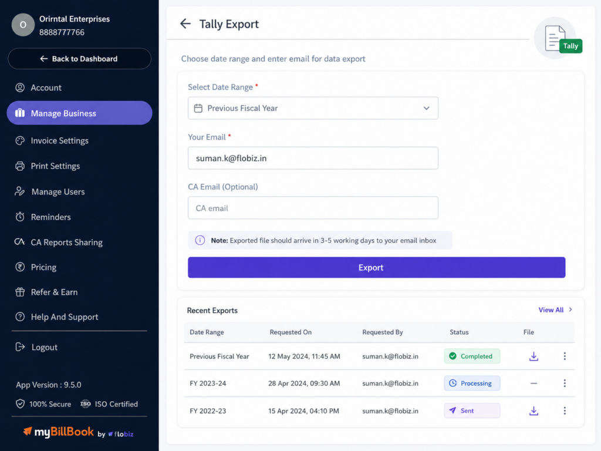The width and height of the screenshot is (601, 451).
Task: Click the info icon beside the Note
Action: click(x=200, y=240)
